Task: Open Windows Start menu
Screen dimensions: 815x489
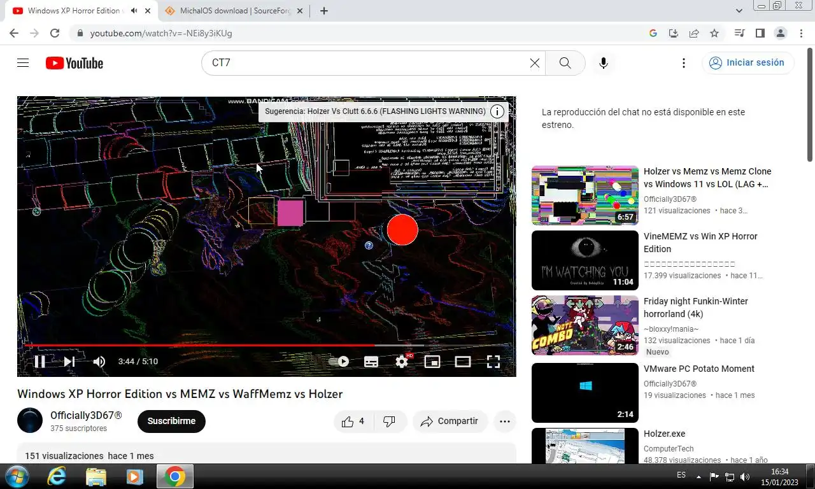Action: pos(16,476)
